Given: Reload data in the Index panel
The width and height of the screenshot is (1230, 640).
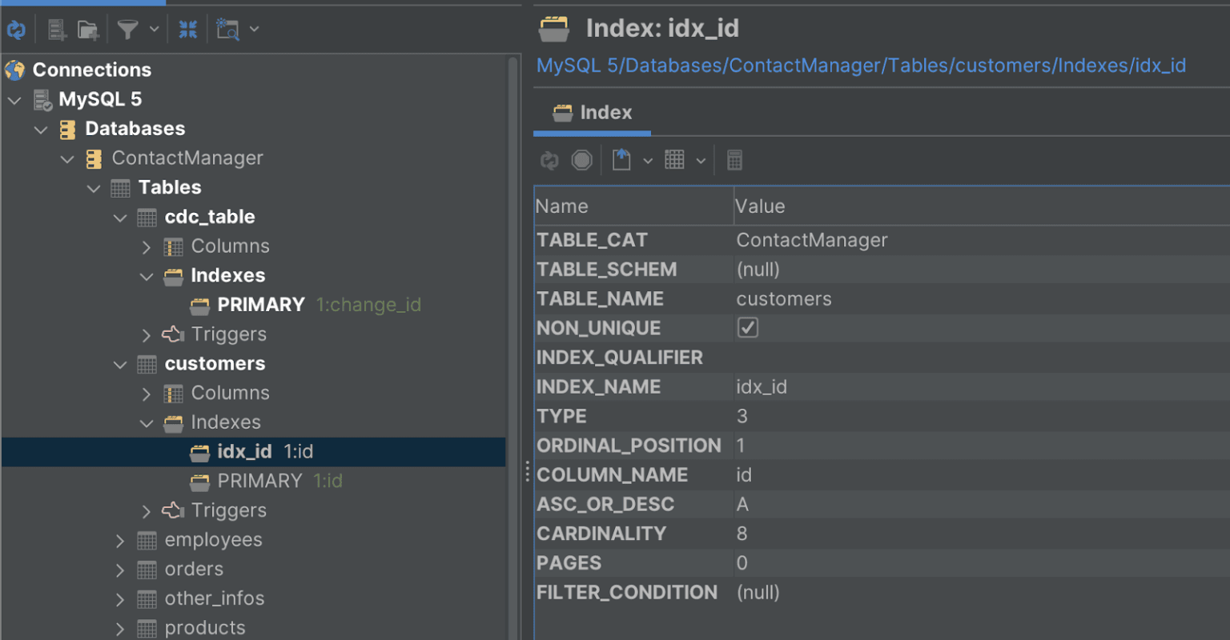Looking at the screenshot, I should (x=549, y=159).
